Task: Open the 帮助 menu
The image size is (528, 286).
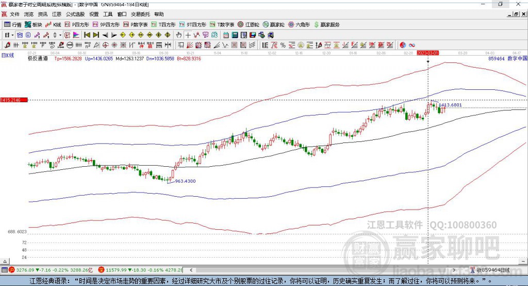Action: [159, 14]
